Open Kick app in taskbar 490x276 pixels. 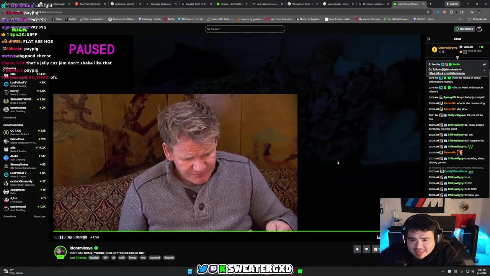[x=300, y=272]
